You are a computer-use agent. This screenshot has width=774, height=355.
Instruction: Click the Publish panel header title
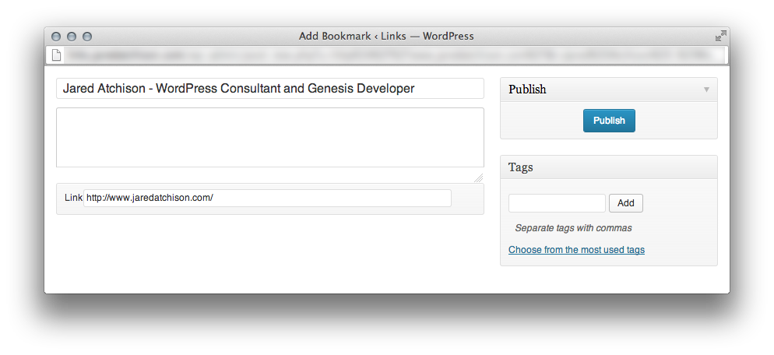pyautogui.click(x=527, y=90)
